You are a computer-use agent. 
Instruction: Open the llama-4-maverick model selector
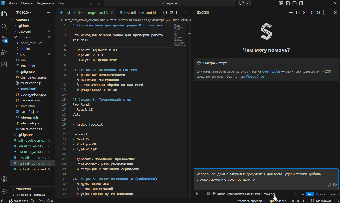(x=246, y=194)
